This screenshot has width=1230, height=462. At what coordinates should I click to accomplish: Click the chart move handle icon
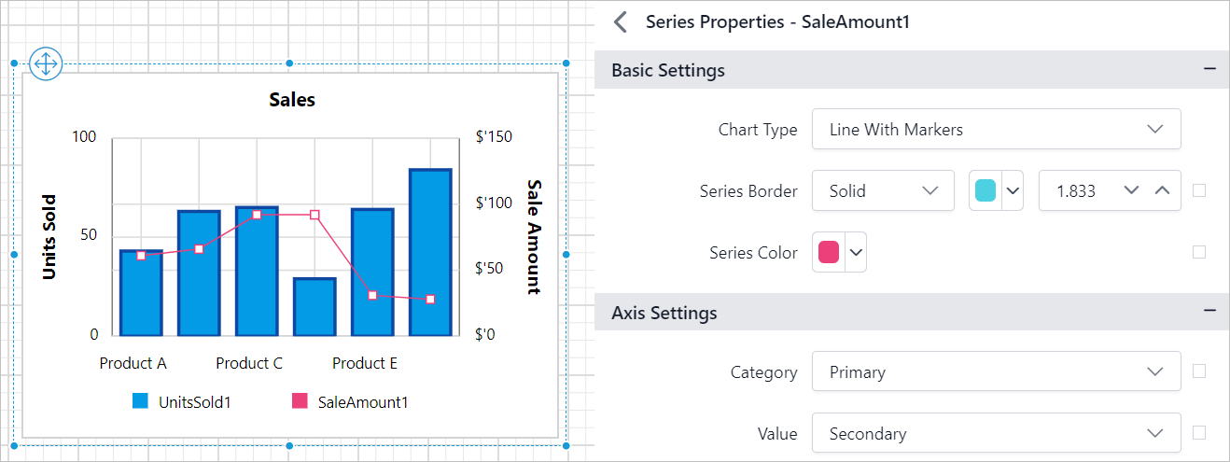pos(45,63)
